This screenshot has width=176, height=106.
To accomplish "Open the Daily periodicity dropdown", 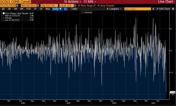I will [57, 9].
